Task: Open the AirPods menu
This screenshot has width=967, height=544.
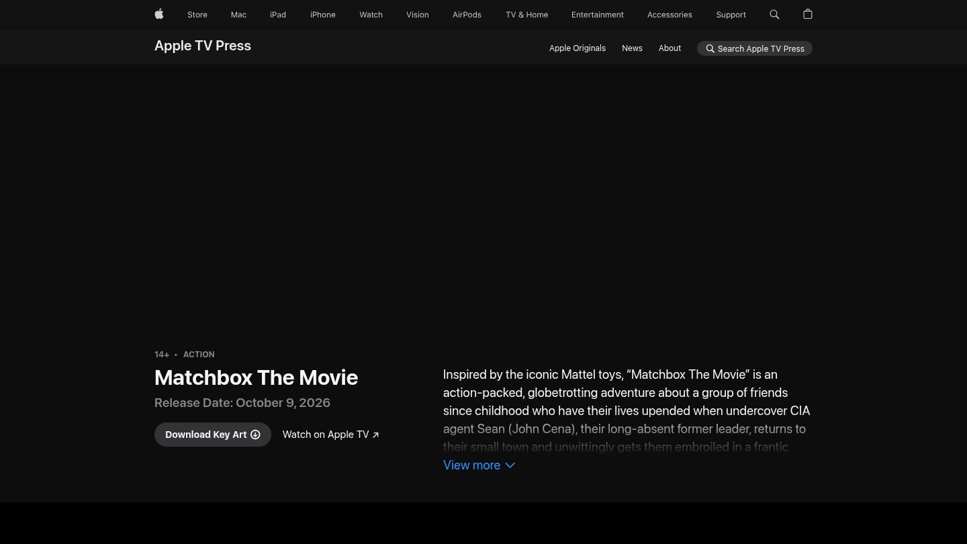Action: pos(467,15)
